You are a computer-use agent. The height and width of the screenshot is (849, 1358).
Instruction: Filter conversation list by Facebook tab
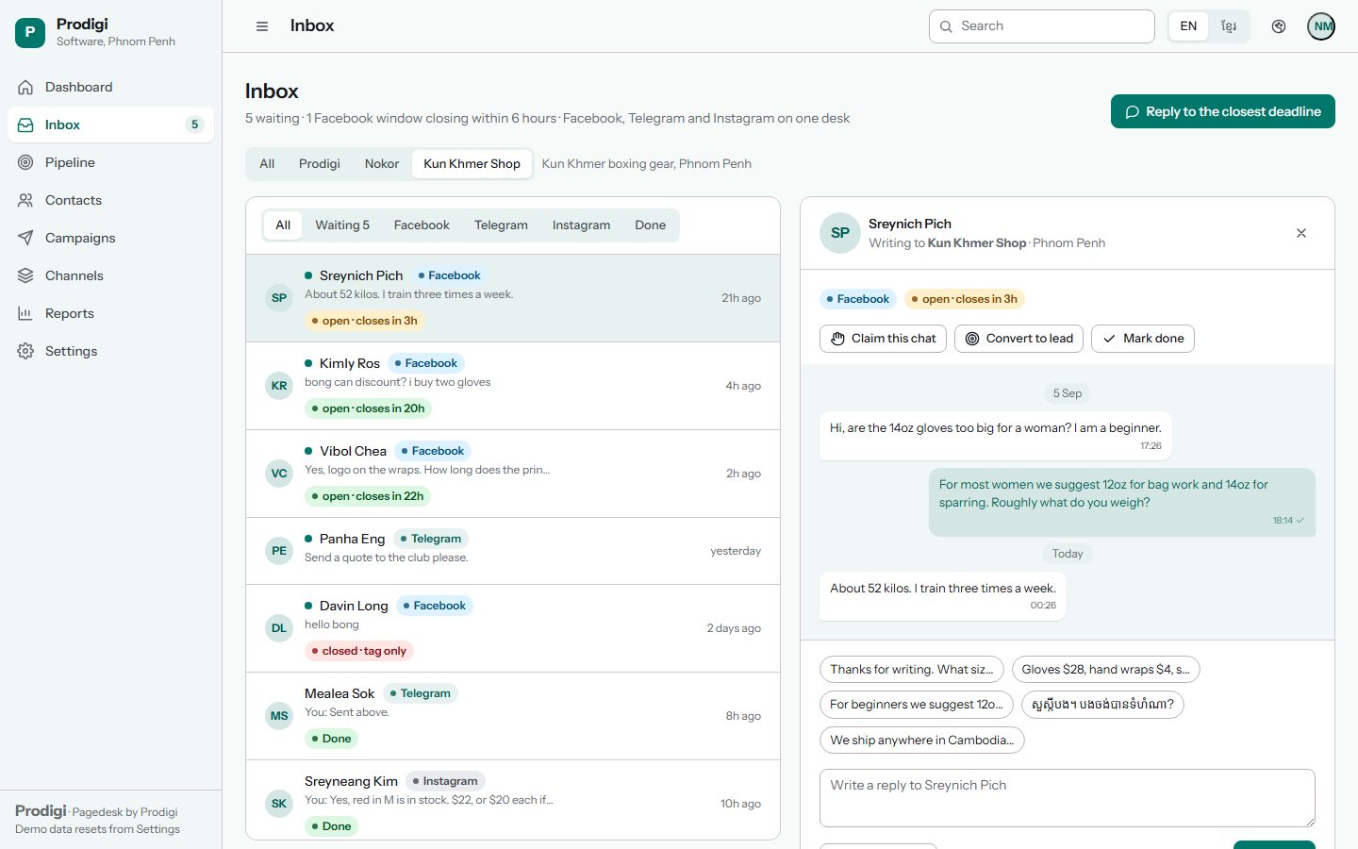[x=422, y=225]
